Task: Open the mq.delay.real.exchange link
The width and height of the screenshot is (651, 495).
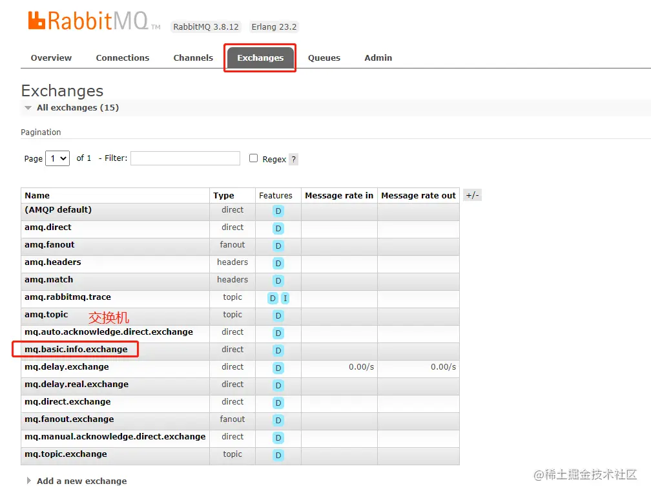Action: [76, 384]
